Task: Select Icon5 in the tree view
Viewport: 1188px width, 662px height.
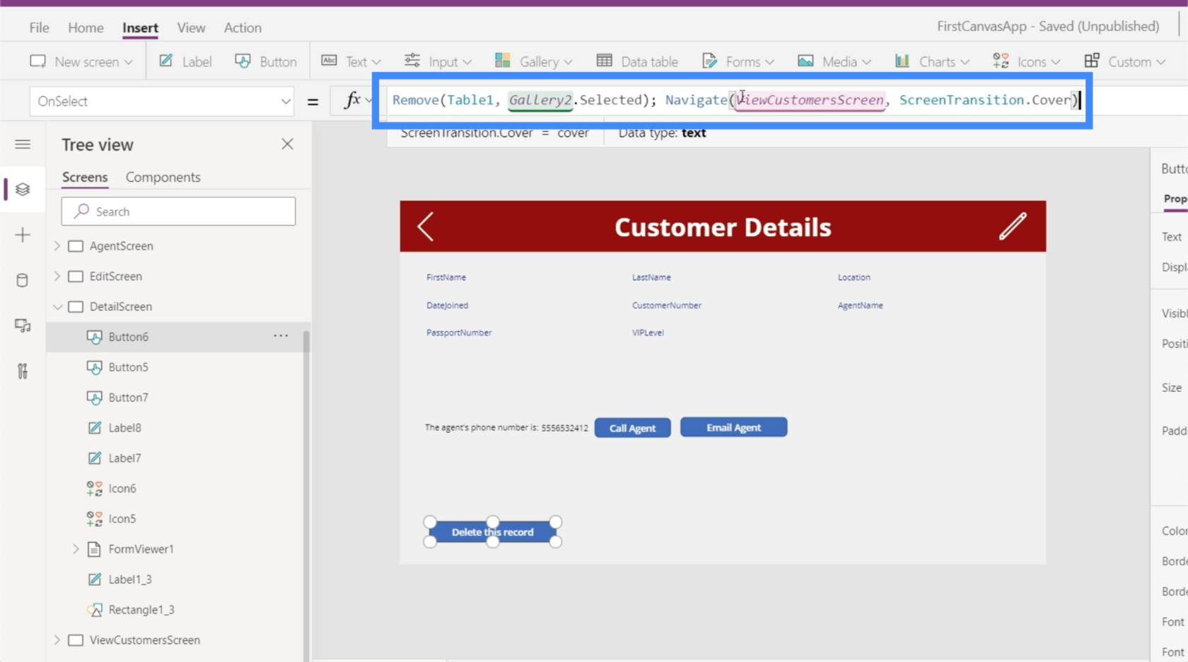Action: coord(122,519)
